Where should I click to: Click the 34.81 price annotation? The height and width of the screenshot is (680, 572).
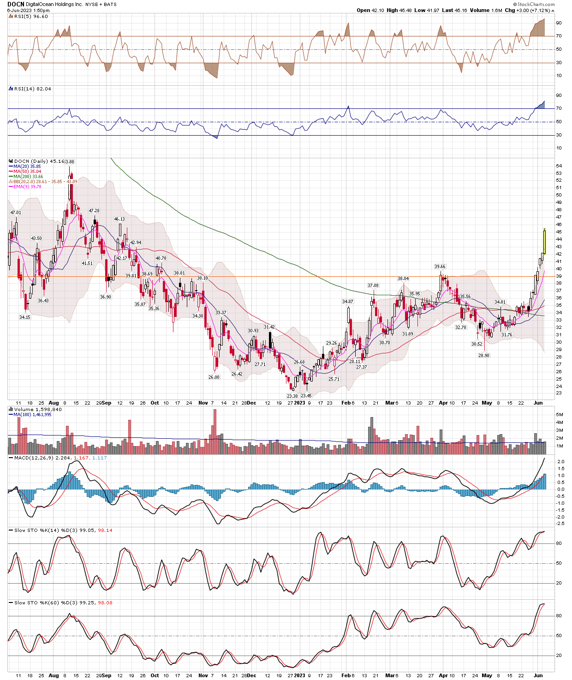[500, 302]
